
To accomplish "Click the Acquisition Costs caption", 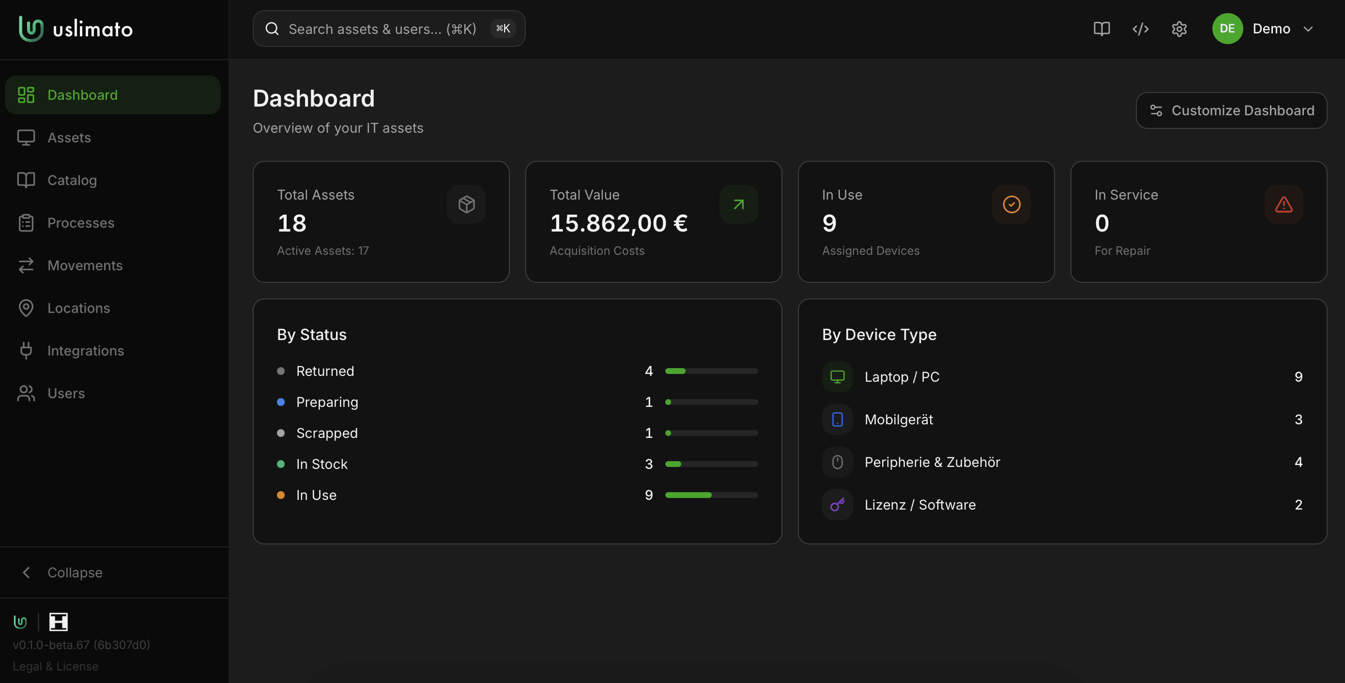I will [x=597, y=251].
